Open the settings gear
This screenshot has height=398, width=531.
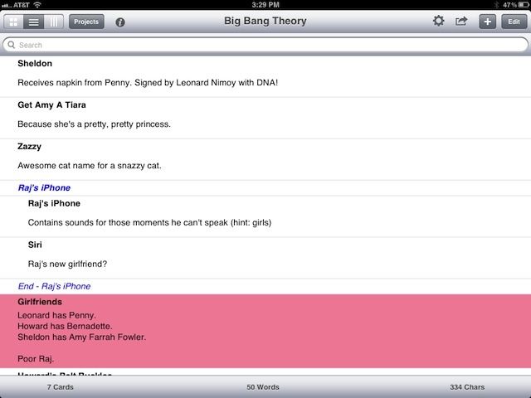[x=439, y=21]
